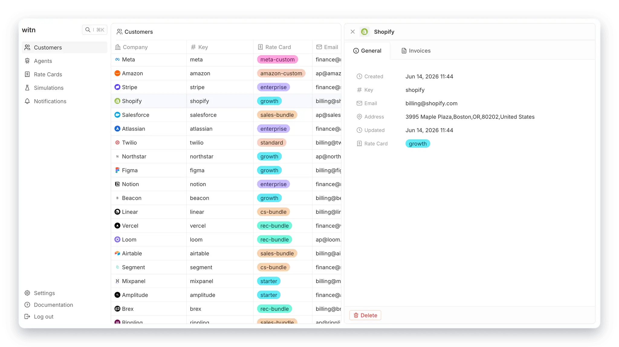Click the Shopify logo in the table row
The image size is (619, 347).
click(x=117, y=101)
